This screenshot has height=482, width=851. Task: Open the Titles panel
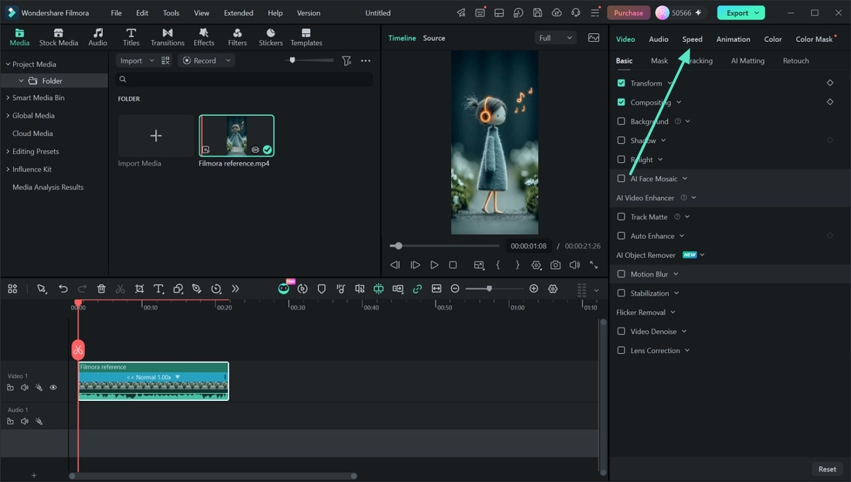pos(131,37)
